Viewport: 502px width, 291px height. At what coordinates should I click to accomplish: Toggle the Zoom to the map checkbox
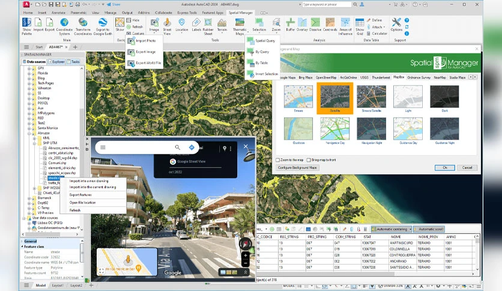click(x=277, y=160)
